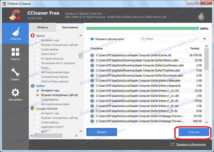Enable Safari Cookie-файлы checkbox

click(x=38, y=100)
